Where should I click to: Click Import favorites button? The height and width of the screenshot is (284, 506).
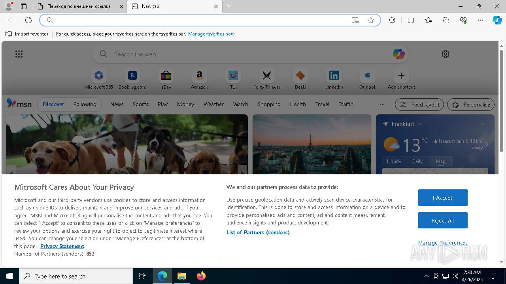point(27,34)
